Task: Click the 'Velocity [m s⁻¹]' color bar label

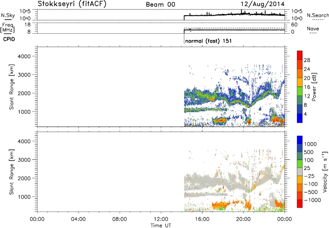Action: (x=325, y=172)
